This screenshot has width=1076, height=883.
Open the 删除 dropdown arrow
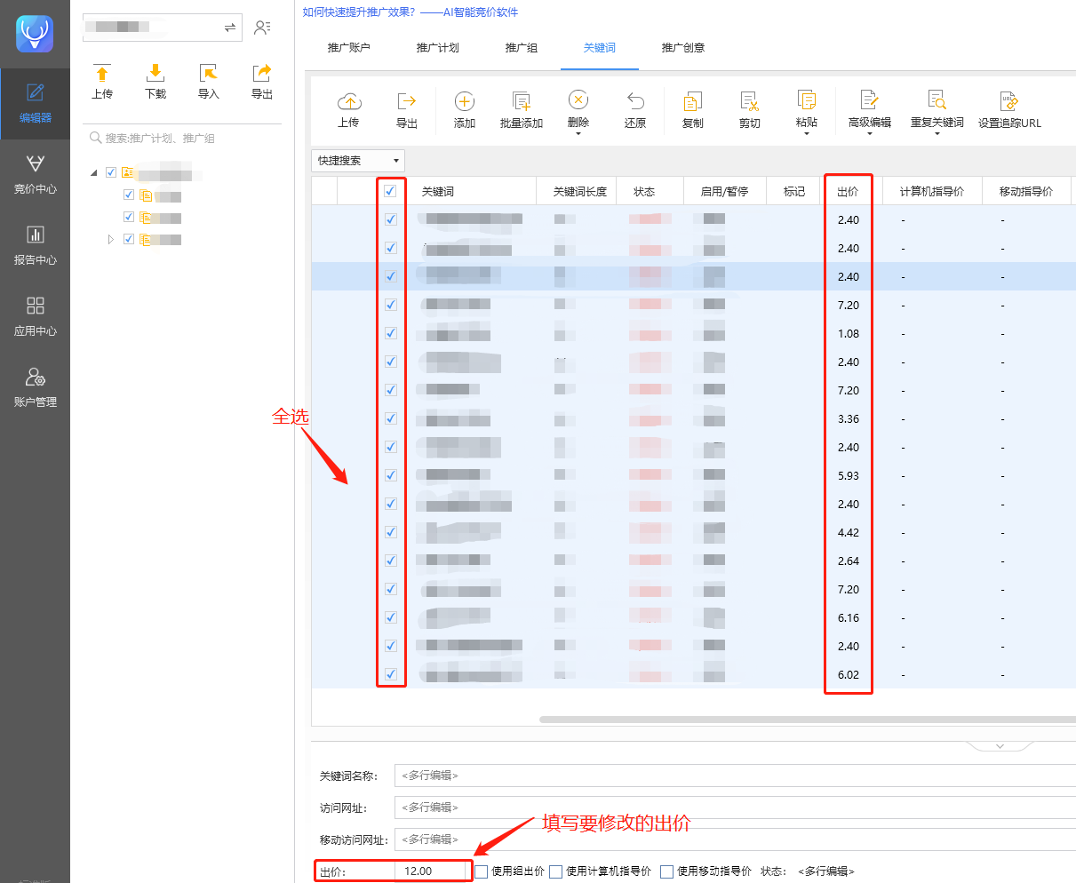click(578, 134)
